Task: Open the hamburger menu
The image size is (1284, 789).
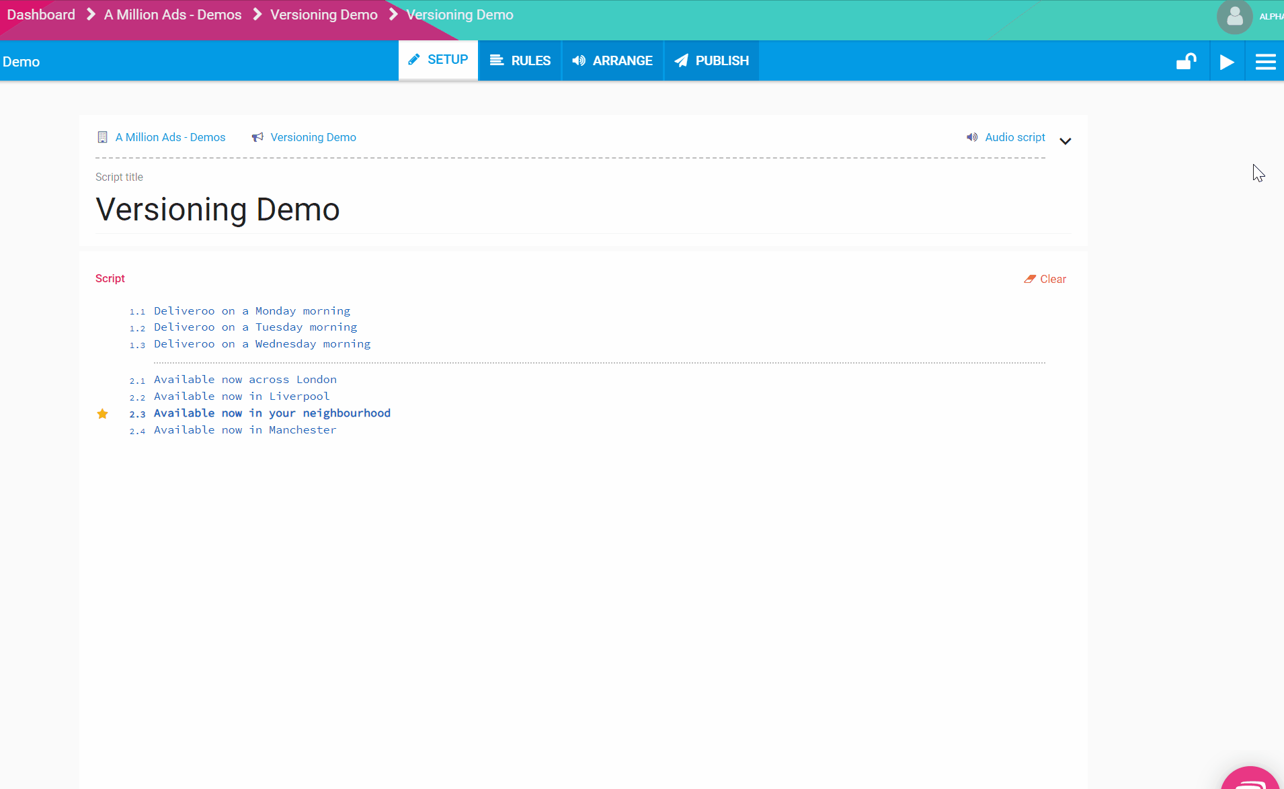Action: pyautogui.click(x=1265, y=62)
